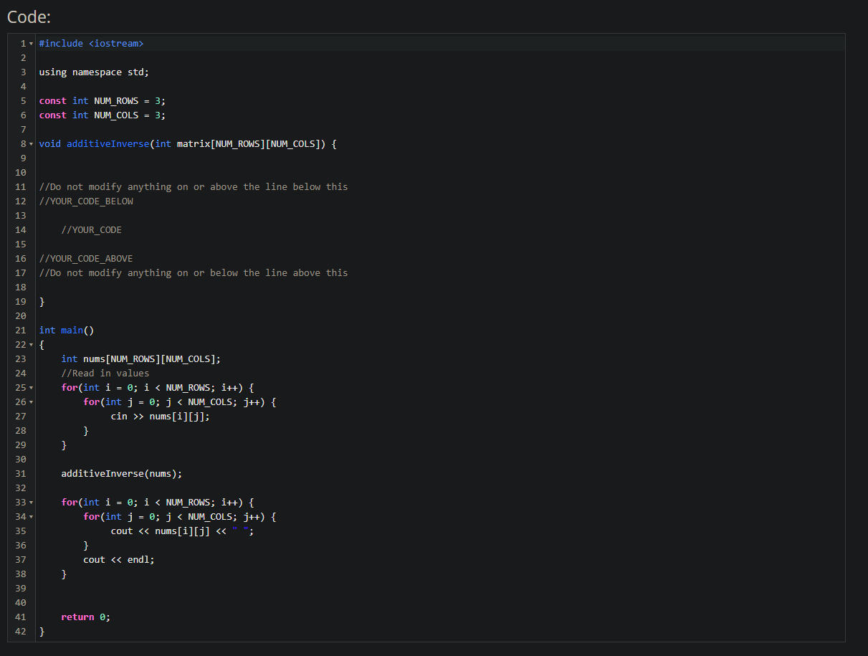
Task: Select line number 21 in the gutter
Action: tap(20, 330)
